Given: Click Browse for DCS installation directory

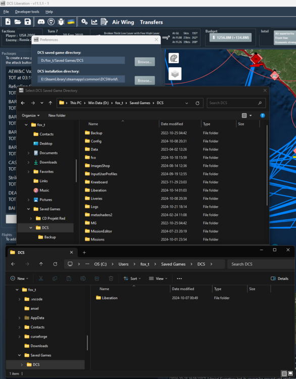Looking at the screenshot, I should [145, 80].
